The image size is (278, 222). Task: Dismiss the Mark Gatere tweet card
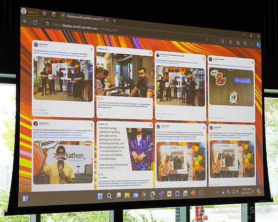click(x=92, y=49)
